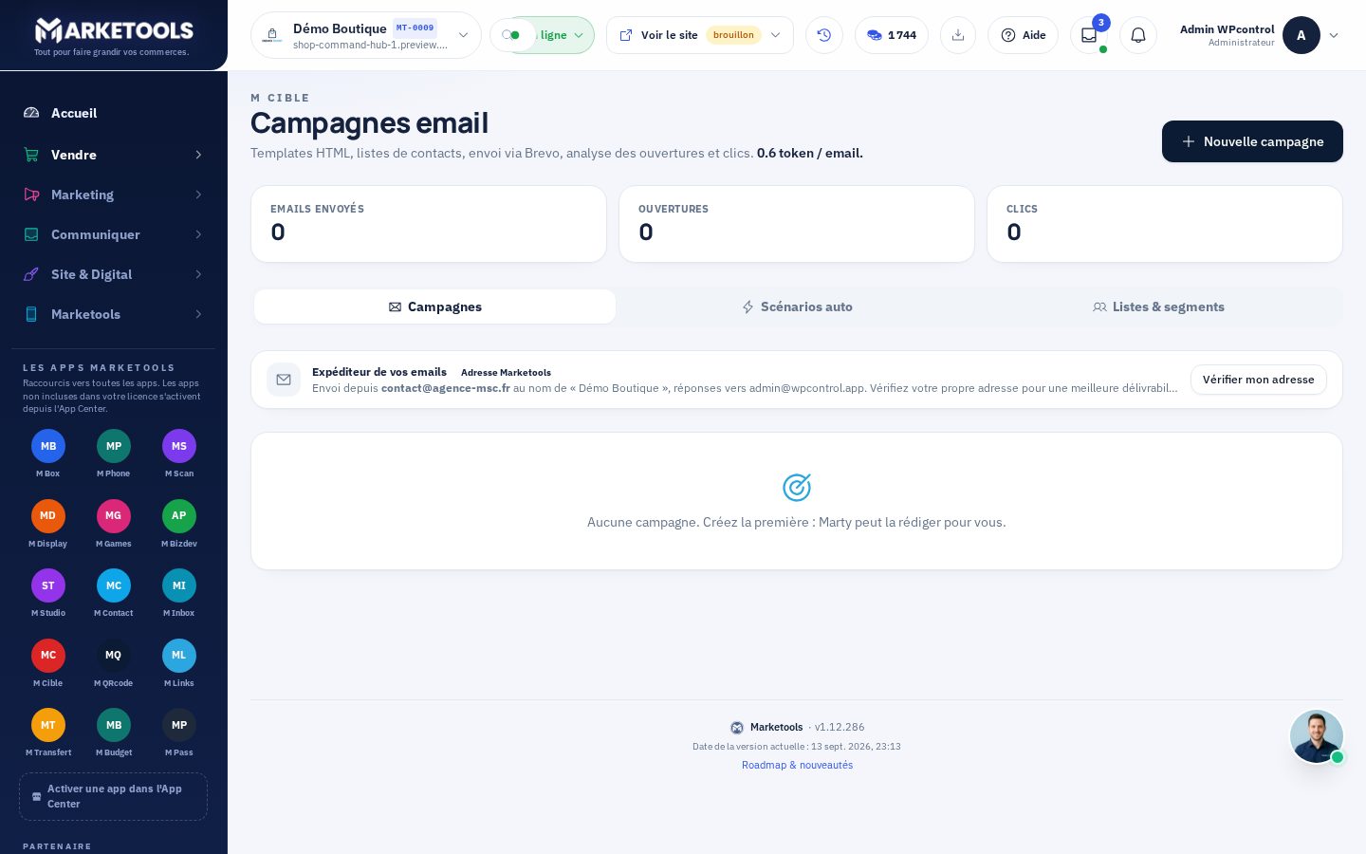This screenshot has height=854, width=1366.
Task: Click Activer une app dans l'App Center
Action: 114,796
